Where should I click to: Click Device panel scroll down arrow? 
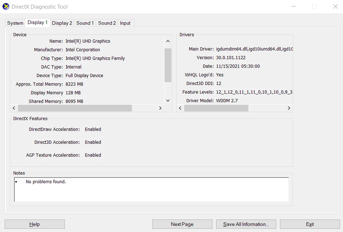[x=168, y=100]
